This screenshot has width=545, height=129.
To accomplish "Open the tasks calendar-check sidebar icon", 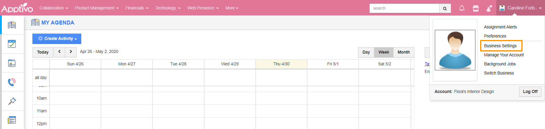I will (12, 44).
